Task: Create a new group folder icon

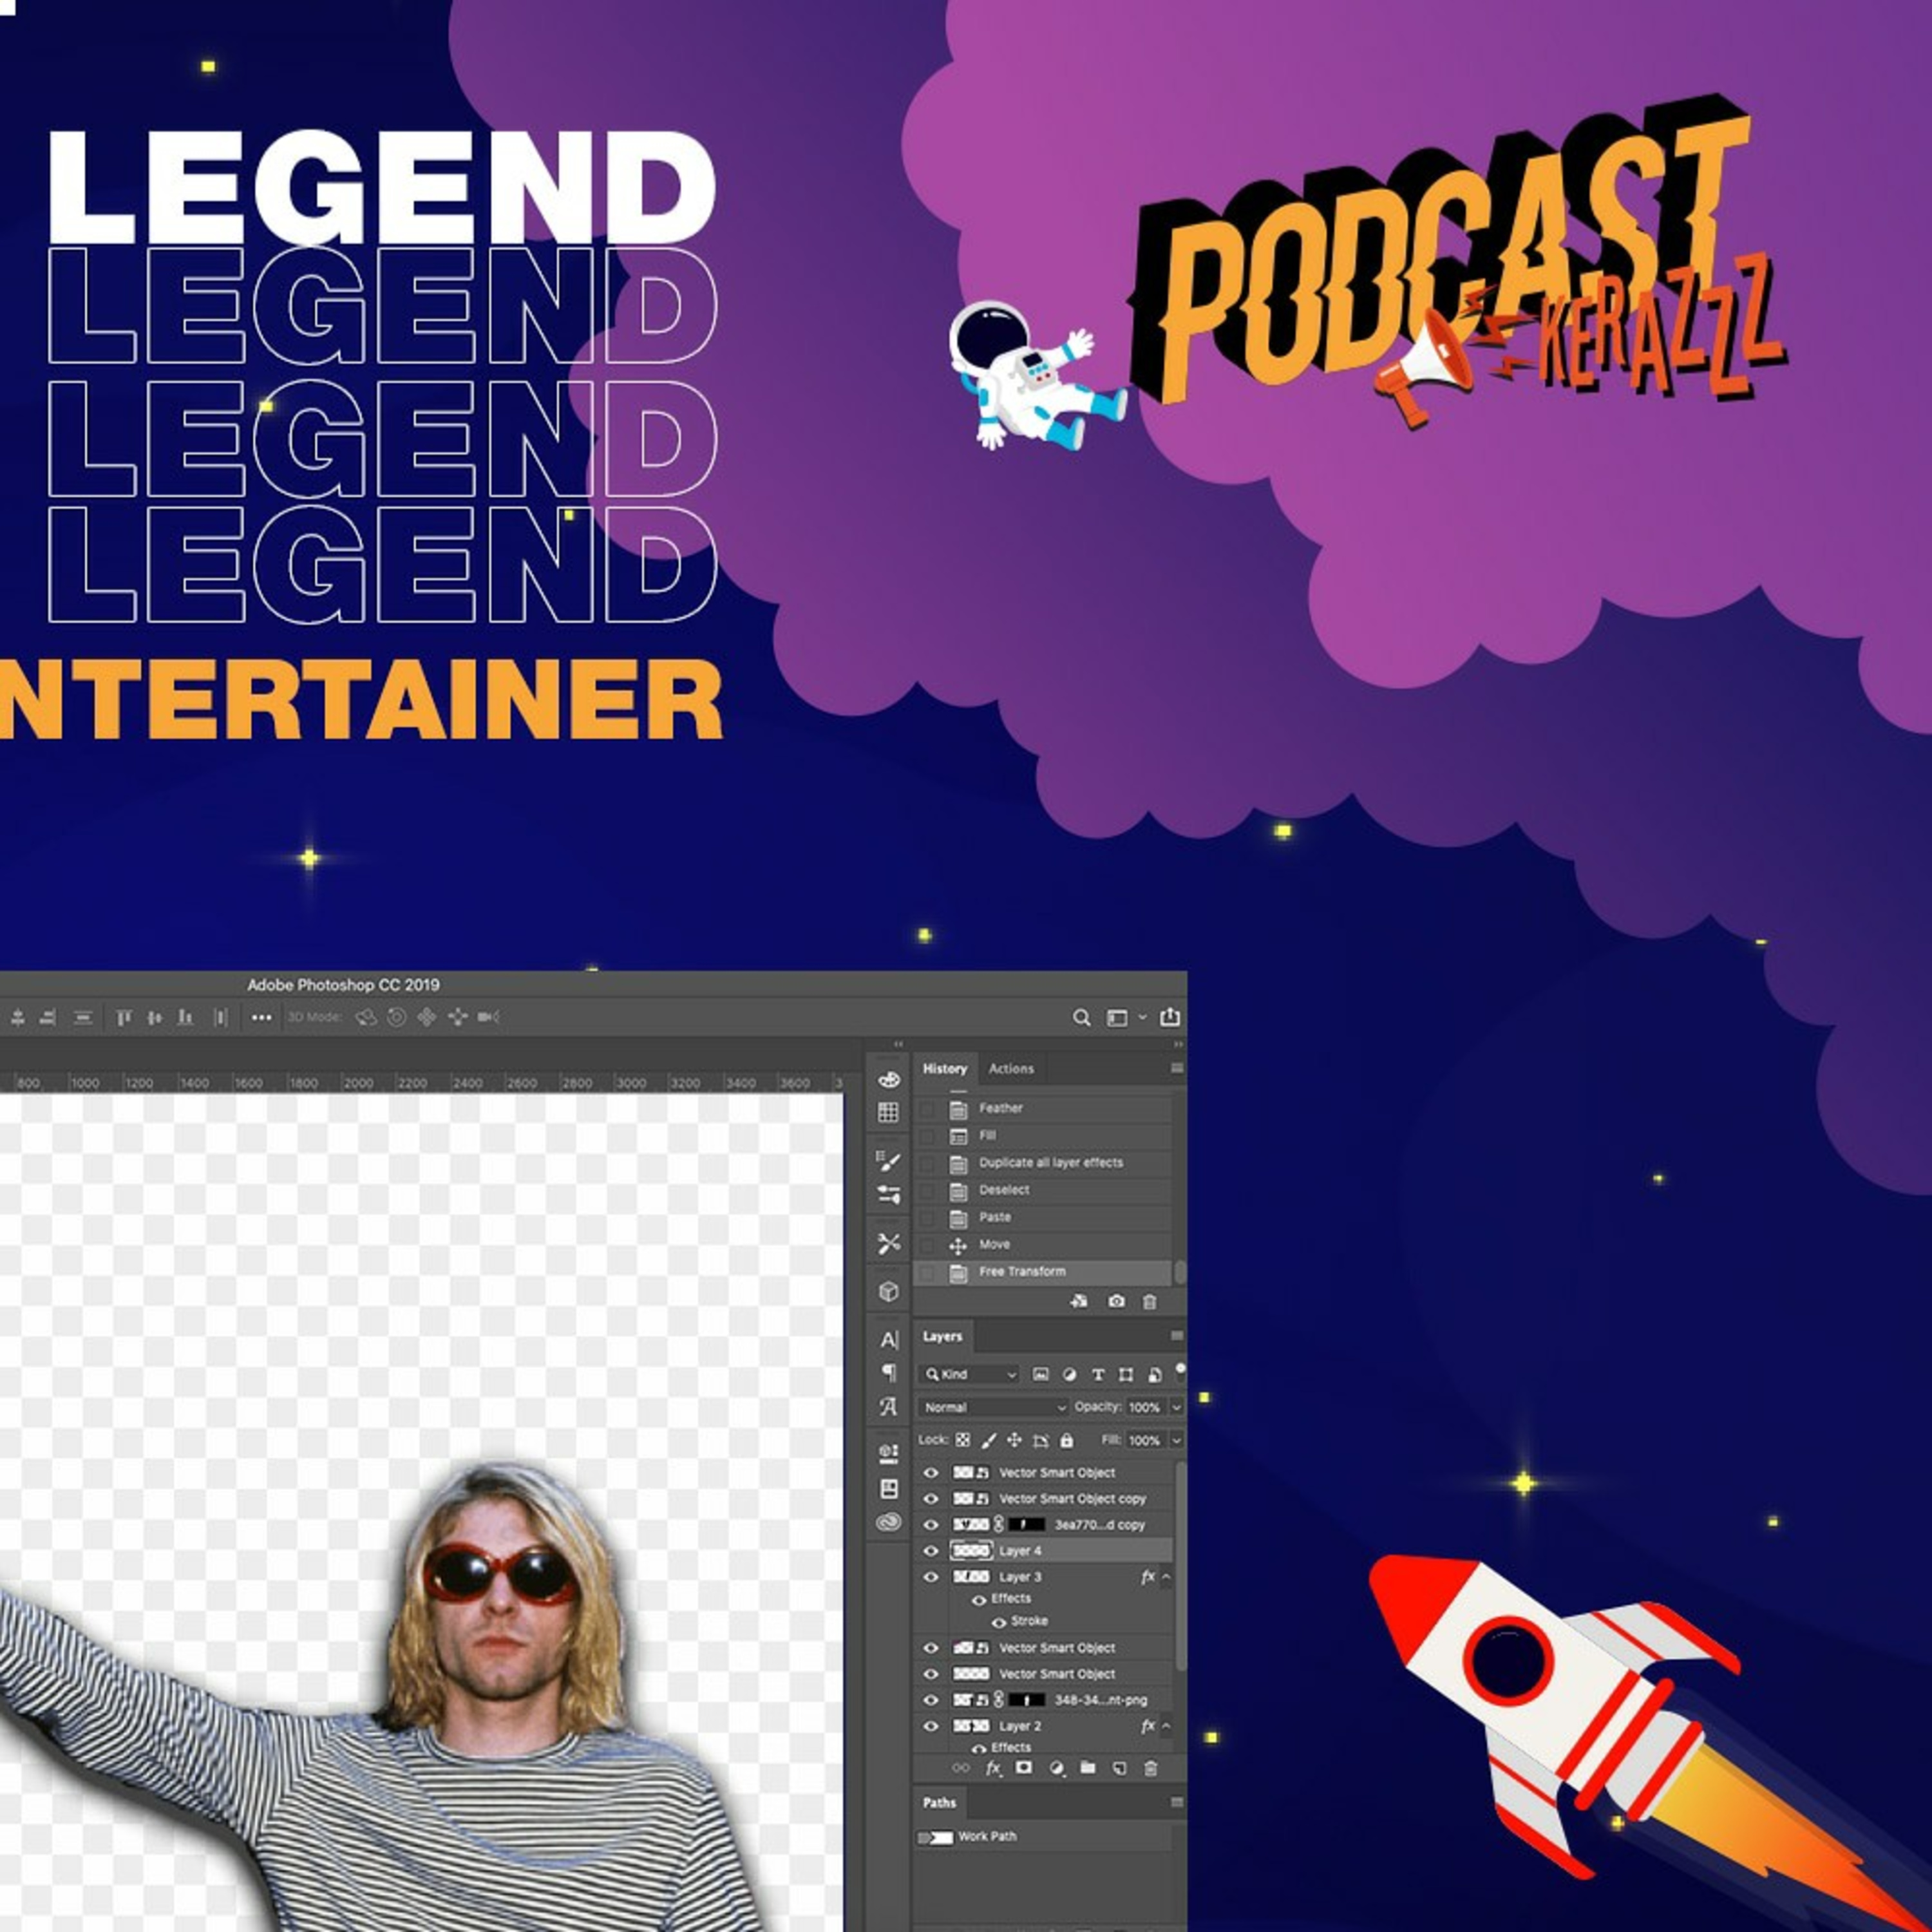Action: (x=1088, y=1768)
